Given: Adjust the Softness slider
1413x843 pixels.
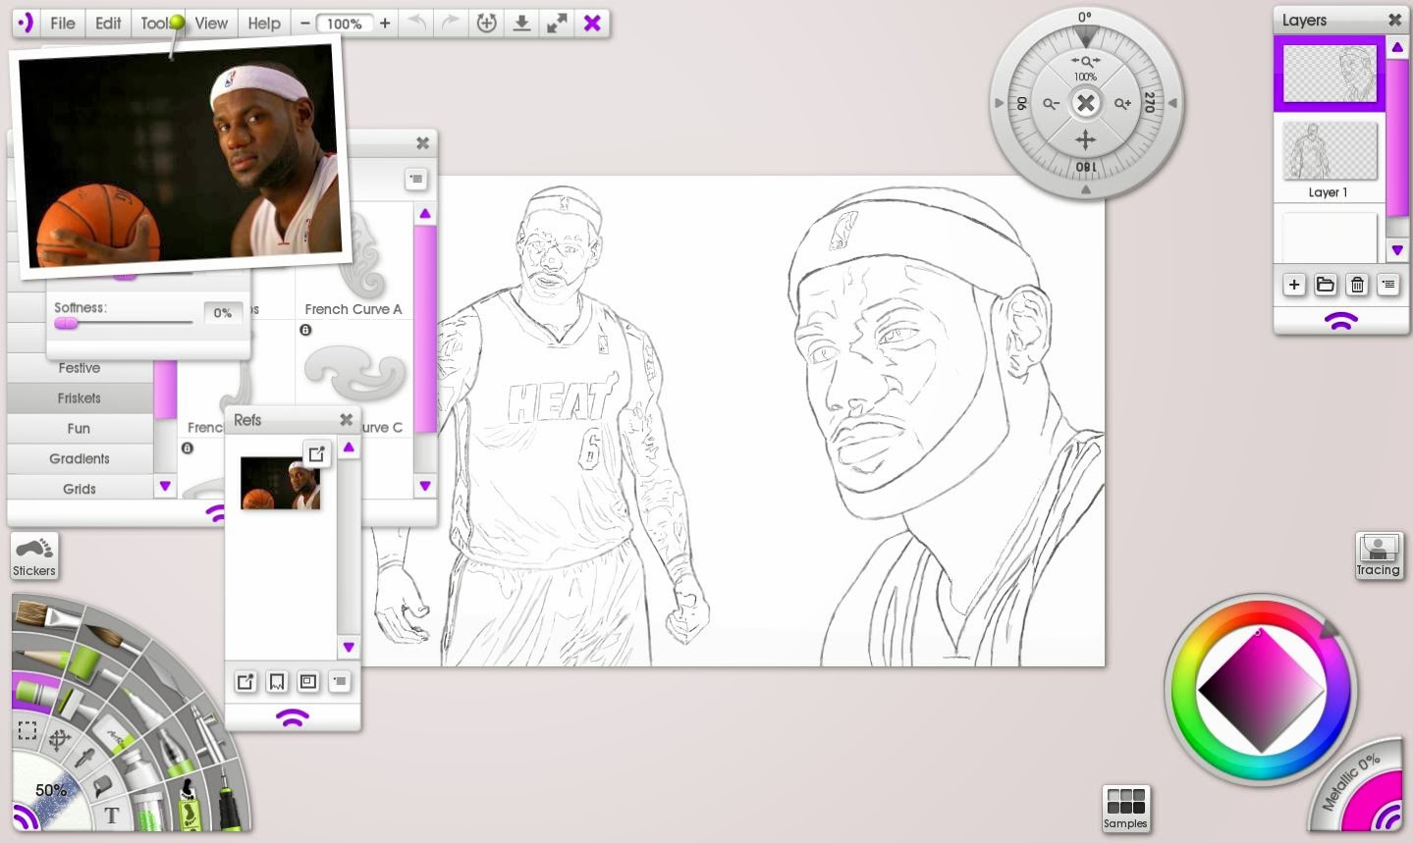Looking at the screenshot, I should [x=66, y=323].
